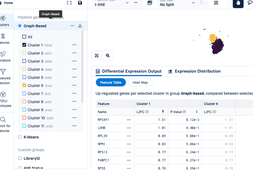The image size is (253, 170).
Task: Open NPM1 feature options ellipsis
Action: click(x=129, y=144)
